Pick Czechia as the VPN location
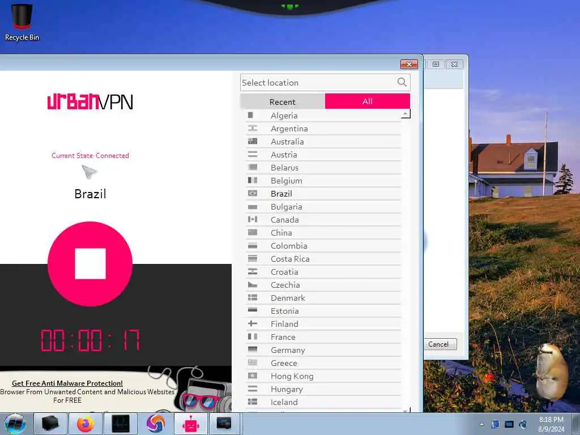 pos(323,285)
